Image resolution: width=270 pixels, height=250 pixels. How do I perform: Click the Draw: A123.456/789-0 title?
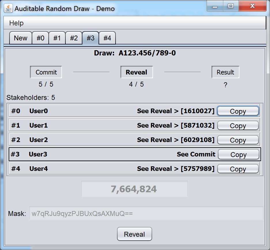(135, 53)
